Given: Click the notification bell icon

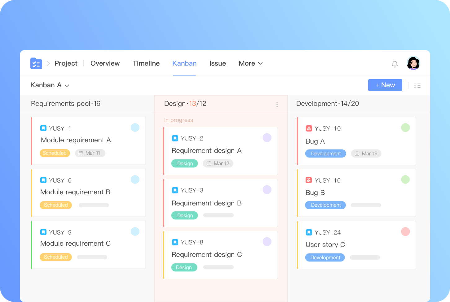Looking at the screenshot, I should (395, 64).
